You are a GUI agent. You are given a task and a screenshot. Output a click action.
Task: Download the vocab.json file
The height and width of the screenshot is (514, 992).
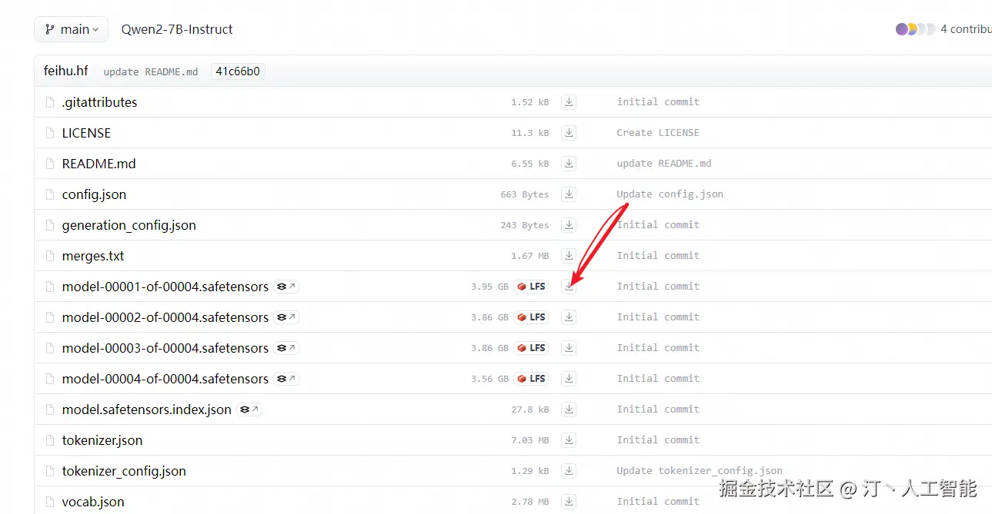pos(569,501)
